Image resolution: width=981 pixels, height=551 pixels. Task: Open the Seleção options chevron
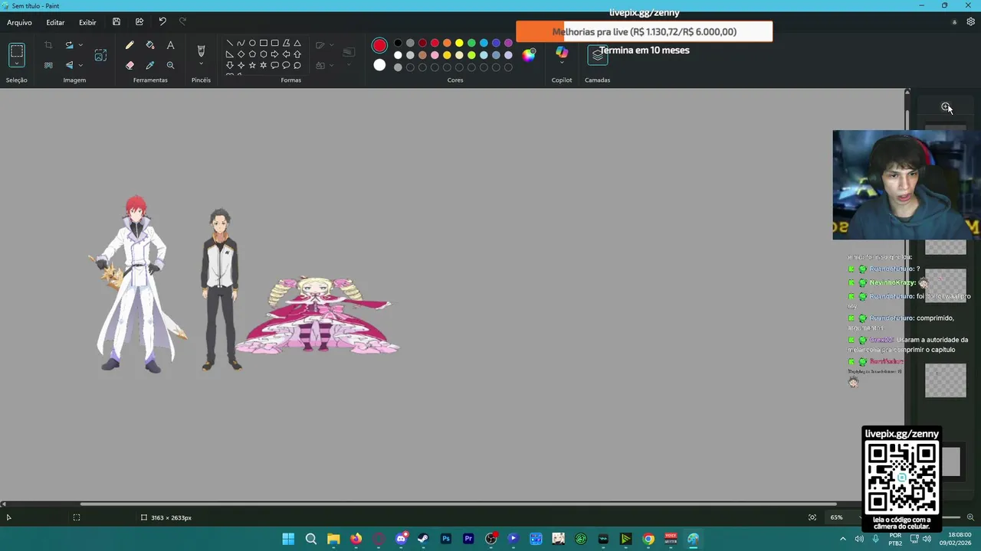point(17,64)
